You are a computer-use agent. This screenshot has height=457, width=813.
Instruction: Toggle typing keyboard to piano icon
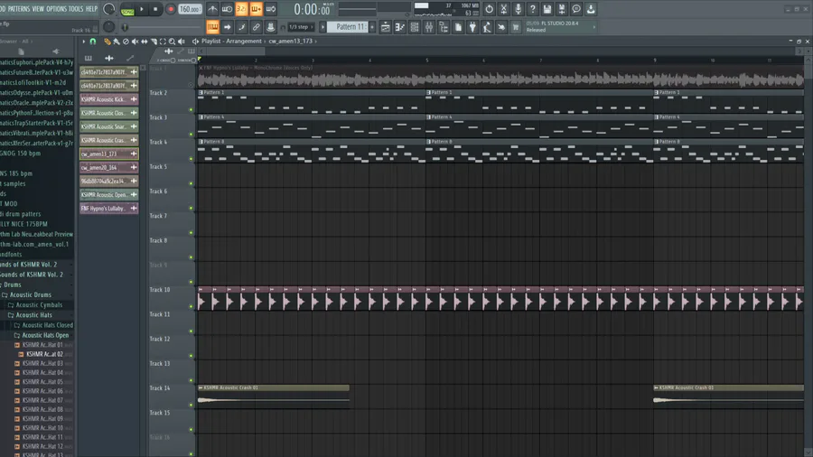[212, 27]
